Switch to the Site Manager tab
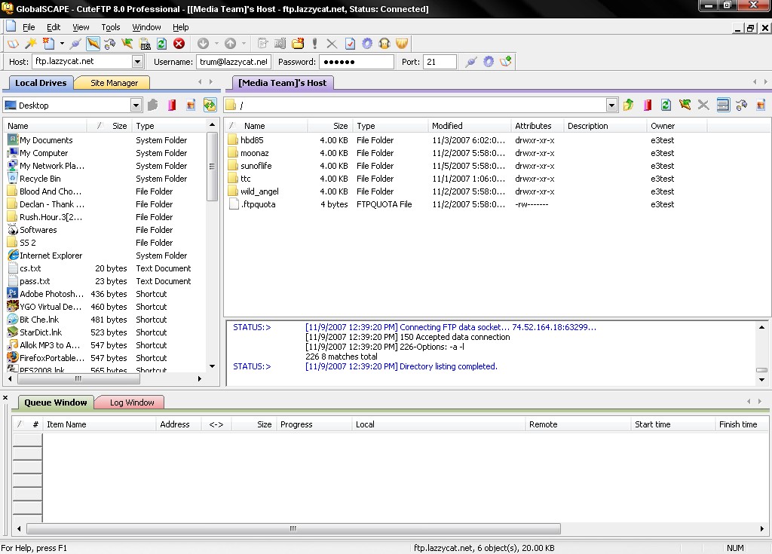Screen dimensions: 772x554 pyautogui.click(x=114, y=83)
